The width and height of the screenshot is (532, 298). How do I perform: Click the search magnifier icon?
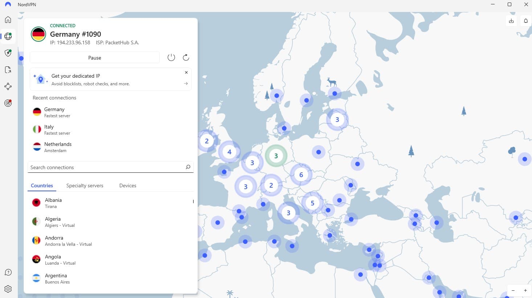point(188,167)
